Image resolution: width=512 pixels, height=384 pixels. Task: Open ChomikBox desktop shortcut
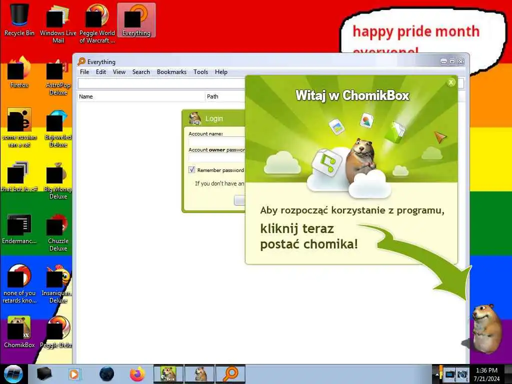[x=19, y=331]
